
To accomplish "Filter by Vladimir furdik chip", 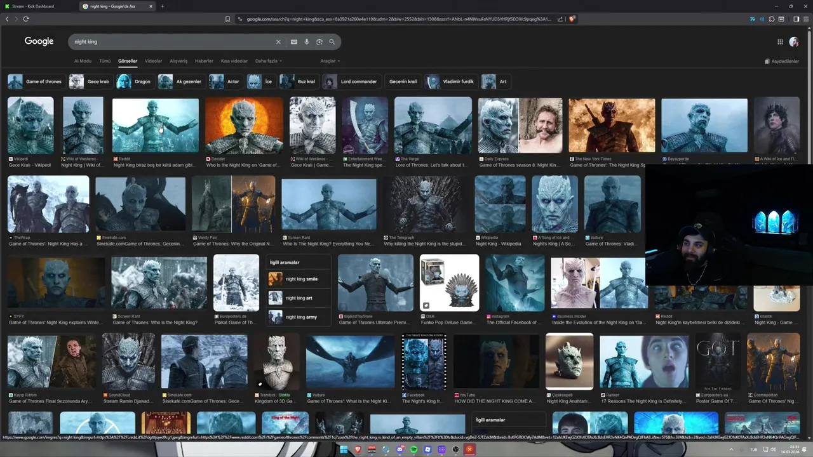I will coord(451,81).
